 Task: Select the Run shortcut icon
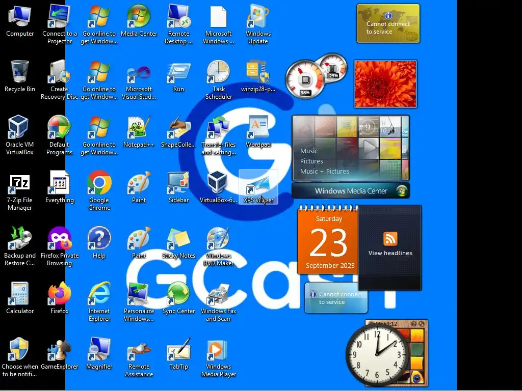[x=178, y=76]
